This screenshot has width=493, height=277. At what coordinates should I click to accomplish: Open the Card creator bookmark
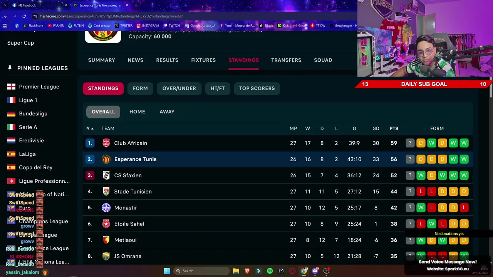tap(99, 26)
